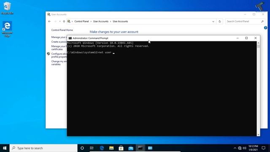Open the notification Action Center
Image resolution: width=270 pixels, height=152 pixels.
tap(263, 148)
